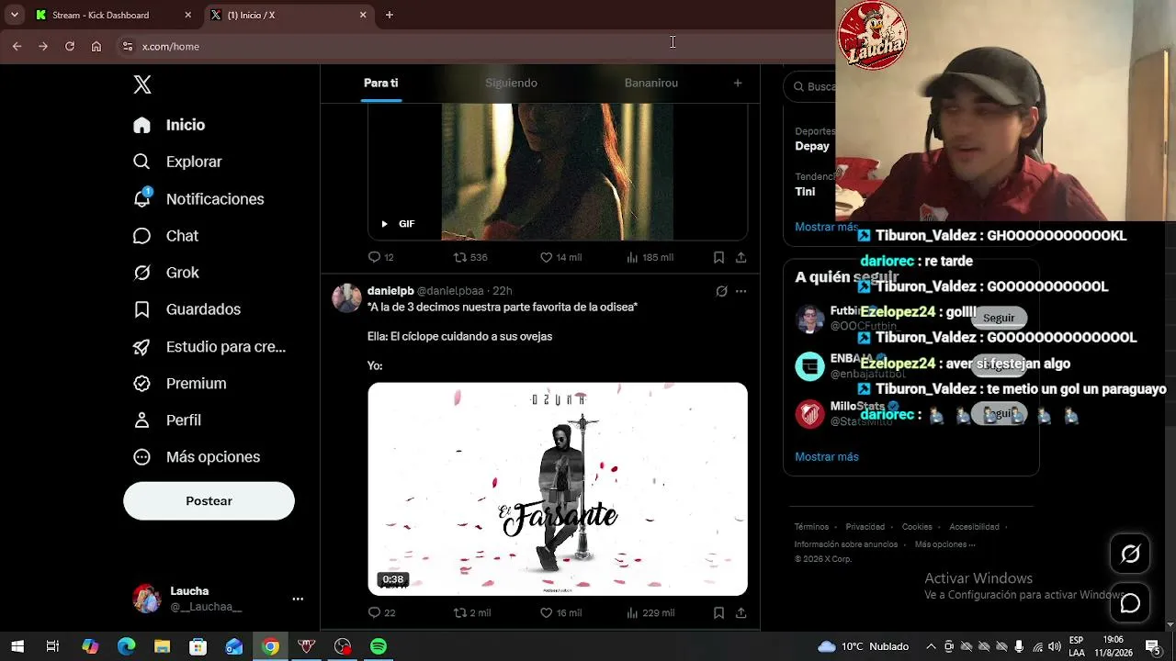Open Spotify from the taskbar
This screenshot has height=661, width=1176.
[379, 646]
